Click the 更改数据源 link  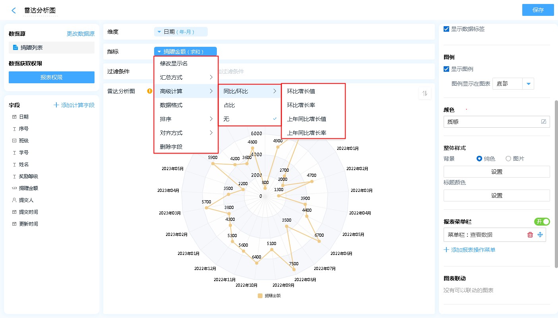pyautogui.click(x=81, y=34)
